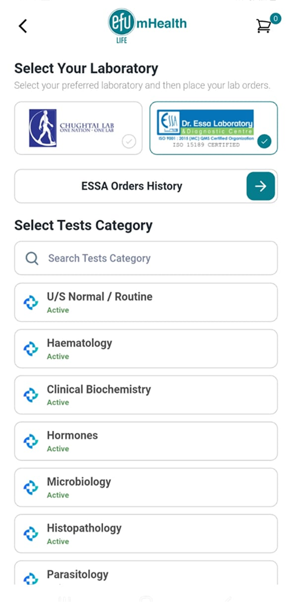Choose the Chughtai Lab card

pyautogui.click(x=78, y=128)
